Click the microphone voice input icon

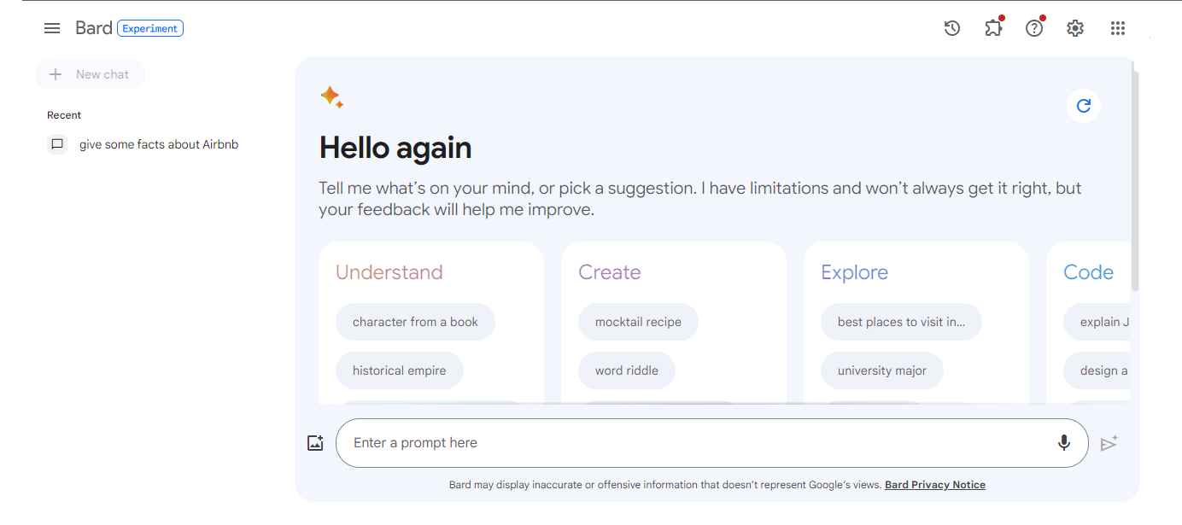[1064, 443]
